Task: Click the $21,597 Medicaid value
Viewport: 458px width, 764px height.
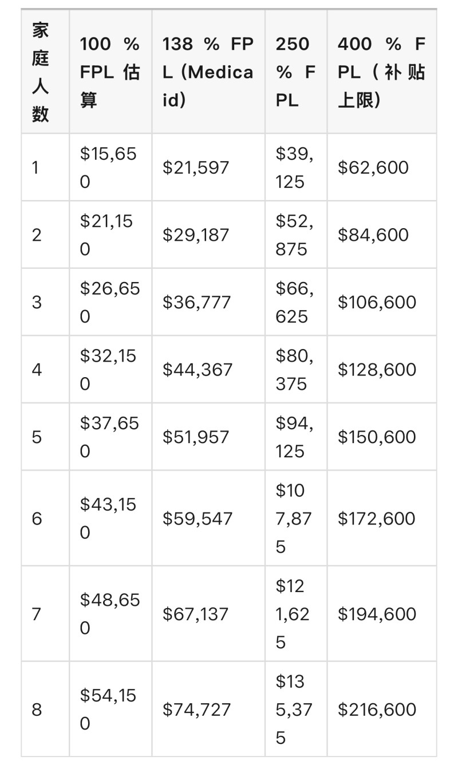Action: (x=196, y=167)
